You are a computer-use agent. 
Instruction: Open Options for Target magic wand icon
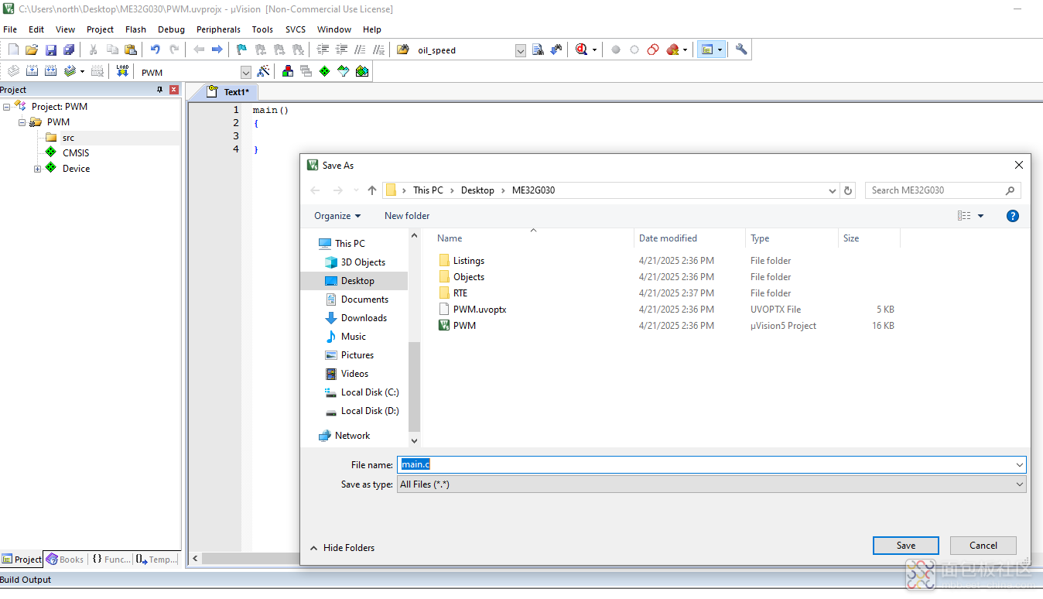[x=264, y=71]
